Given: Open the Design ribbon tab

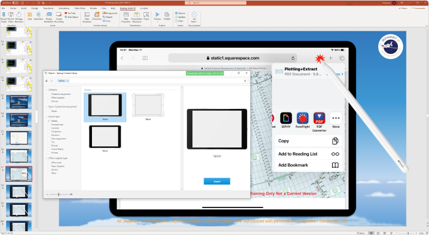Looking at the screenshot, I should 35,8.
